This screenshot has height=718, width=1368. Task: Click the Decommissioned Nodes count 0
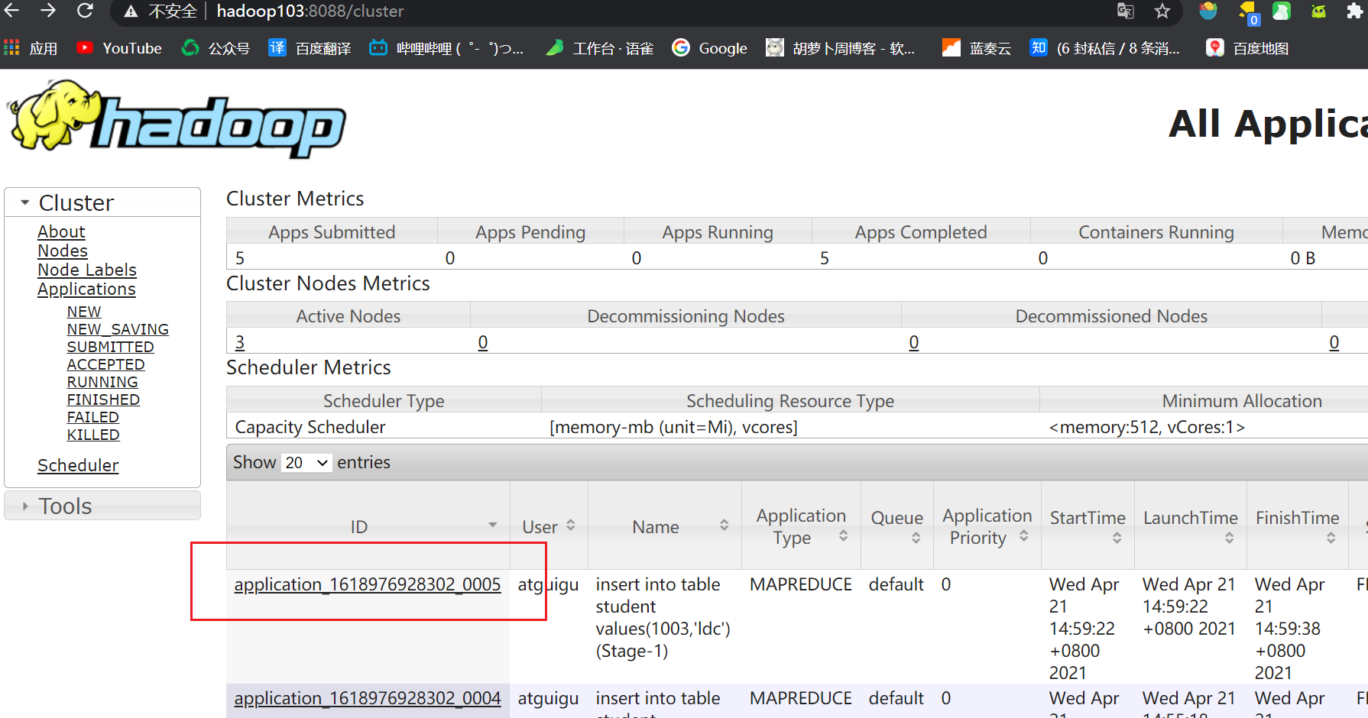click(x=914, y=342)
